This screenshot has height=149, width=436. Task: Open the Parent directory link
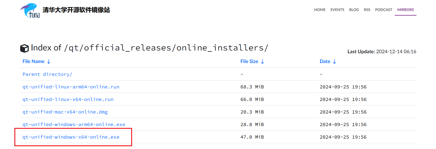(x=47, y=74)
